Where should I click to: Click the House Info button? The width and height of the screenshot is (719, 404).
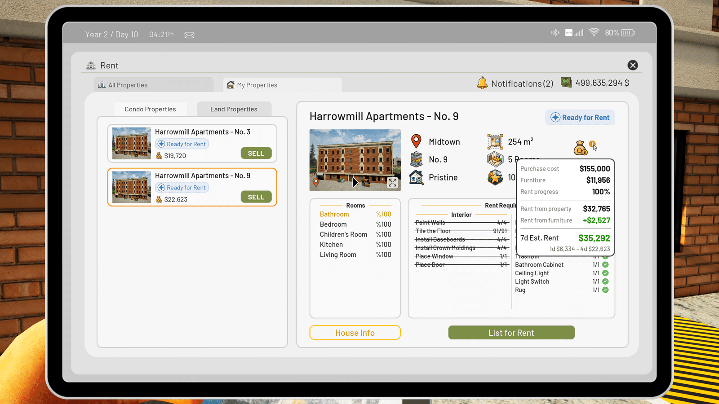point(355,333)
